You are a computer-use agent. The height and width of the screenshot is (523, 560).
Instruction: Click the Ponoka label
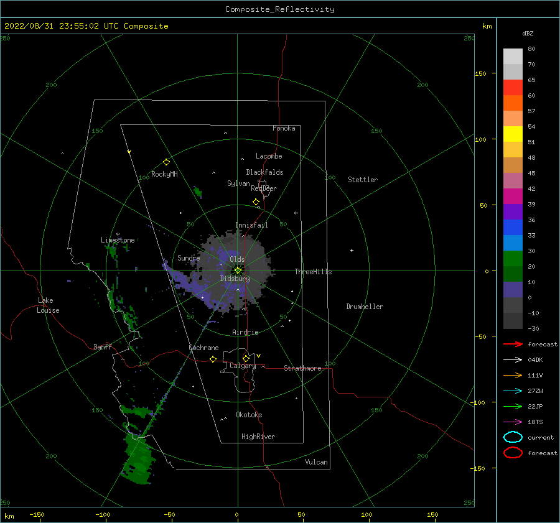click(284, 128)
